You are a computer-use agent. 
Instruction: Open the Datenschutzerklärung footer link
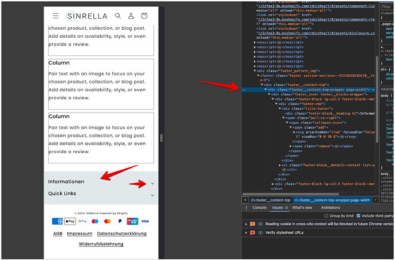(x=122, y=234)
